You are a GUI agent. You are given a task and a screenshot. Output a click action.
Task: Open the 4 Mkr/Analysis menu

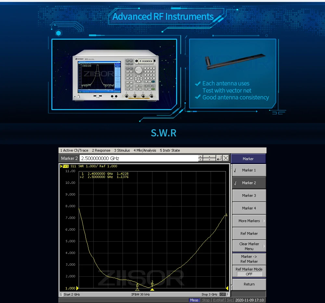(x=145, y=150)
